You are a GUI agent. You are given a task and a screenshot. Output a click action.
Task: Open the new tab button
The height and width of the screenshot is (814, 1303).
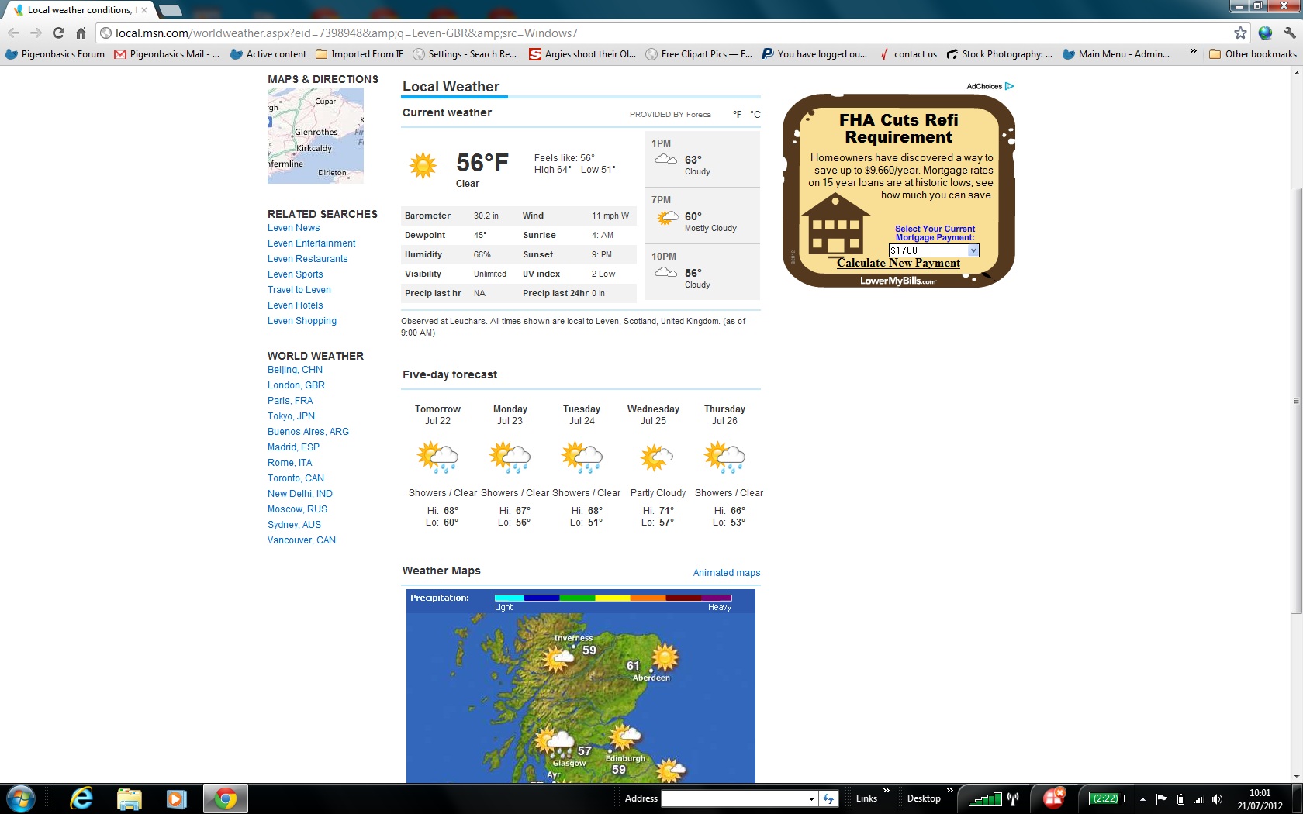171,10
